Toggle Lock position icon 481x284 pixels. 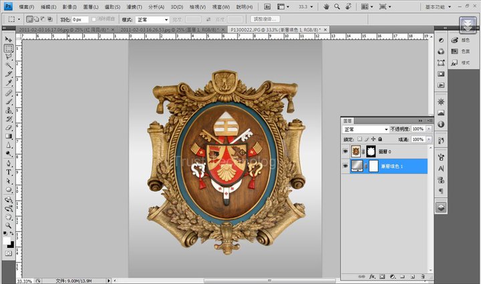coord(373,139)
